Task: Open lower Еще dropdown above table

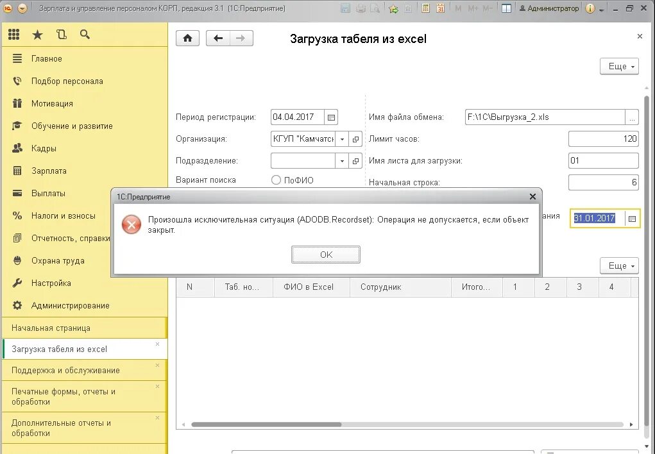Action: pos(619,265)
